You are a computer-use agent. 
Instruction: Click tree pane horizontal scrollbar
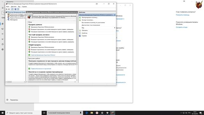(x=9, y=82)
